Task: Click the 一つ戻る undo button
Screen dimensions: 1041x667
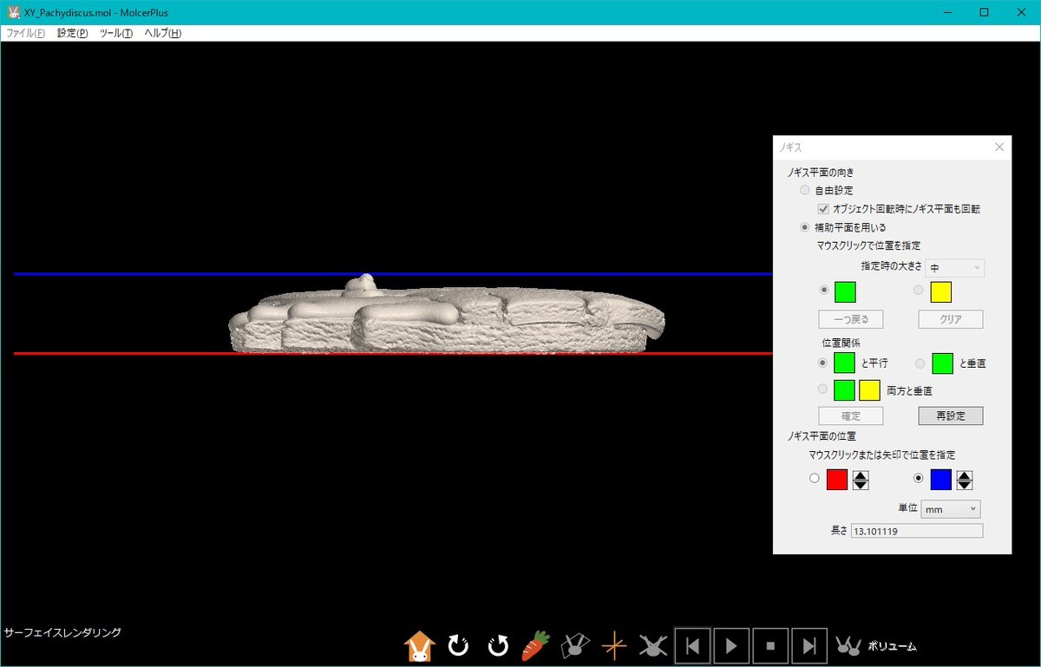Action: 851,319
